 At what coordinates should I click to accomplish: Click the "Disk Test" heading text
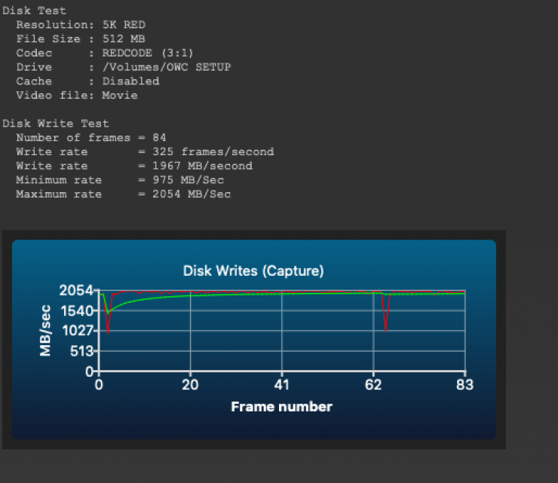(x=34, y=11)
